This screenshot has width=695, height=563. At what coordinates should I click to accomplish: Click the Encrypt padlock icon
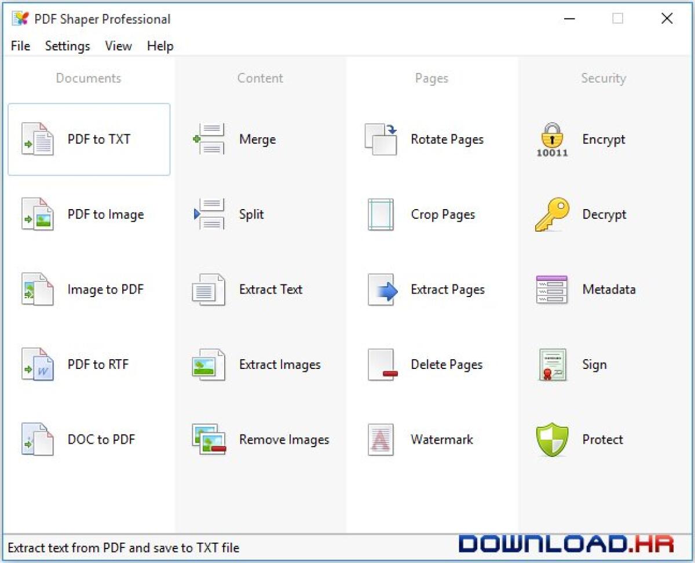click(x=551, y=139)
